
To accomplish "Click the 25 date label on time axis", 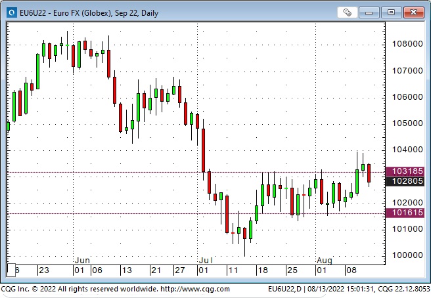I will pyautogui.click(x=292, y=270).
